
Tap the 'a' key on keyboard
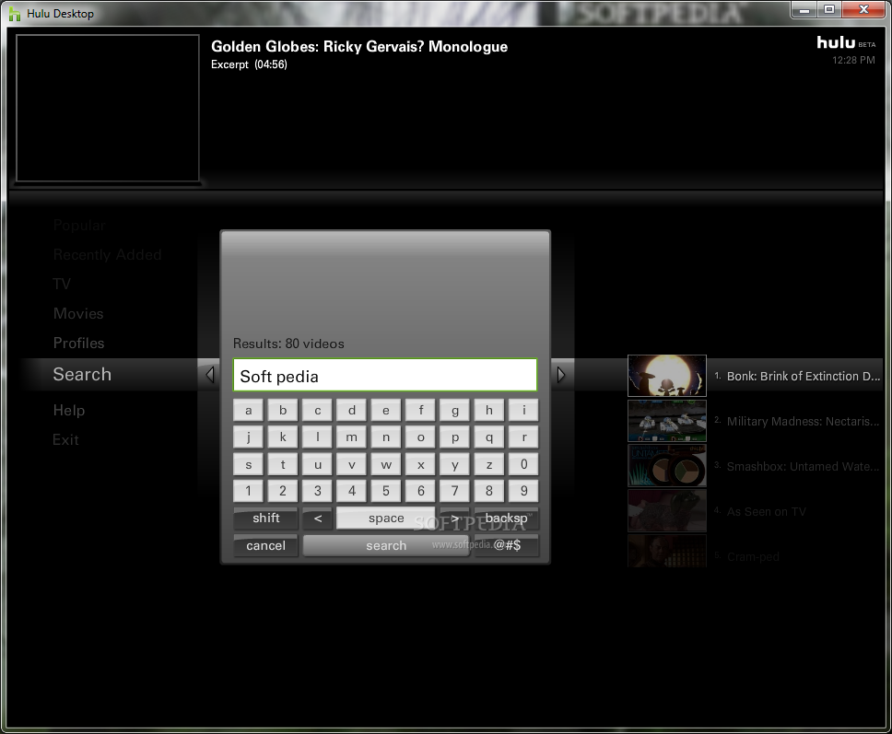tap(249, 410)
